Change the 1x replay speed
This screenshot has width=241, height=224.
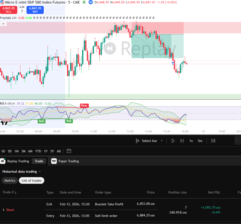191,141
